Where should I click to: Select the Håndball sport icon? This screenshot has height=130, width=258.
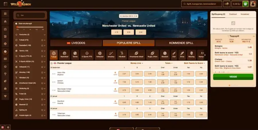coord(122,55)
